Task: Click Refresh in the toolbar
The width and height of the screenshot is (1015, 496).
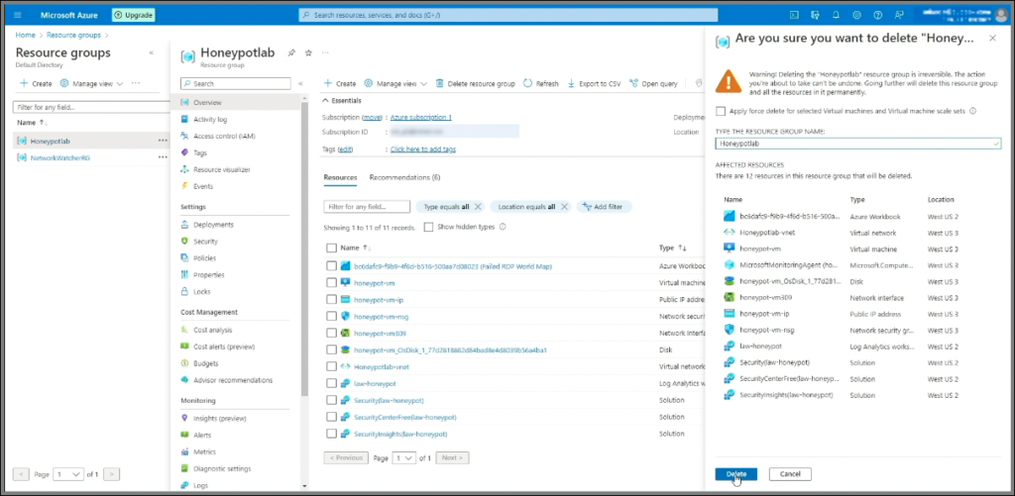Action: click(540, 83)
